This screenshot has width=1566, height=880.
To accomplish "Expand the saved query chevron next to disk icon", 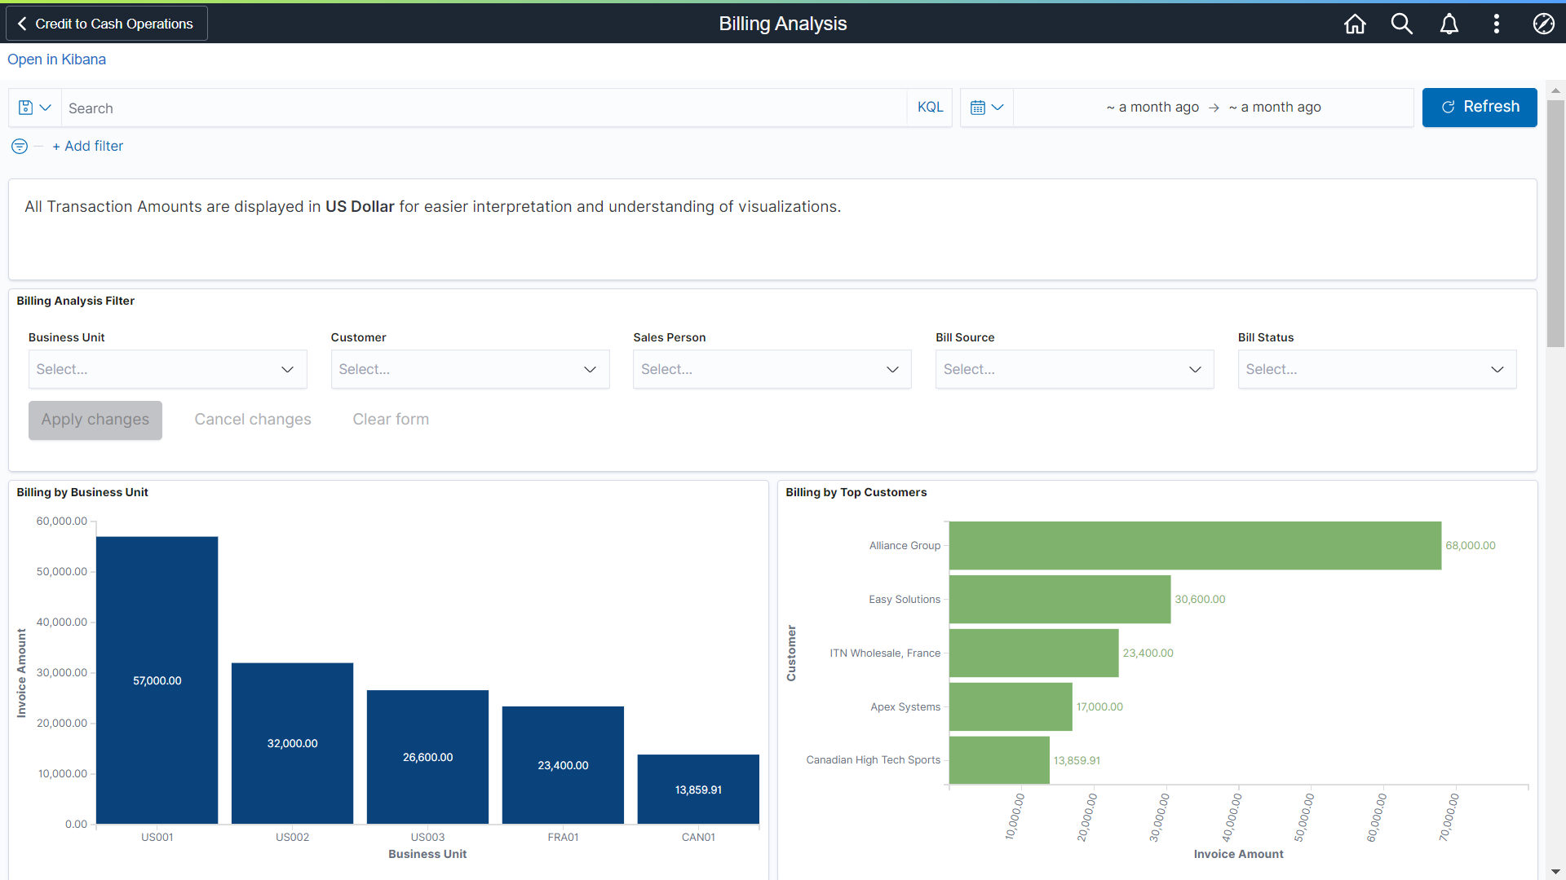I will pyautogui.click(x=46, y=107).
